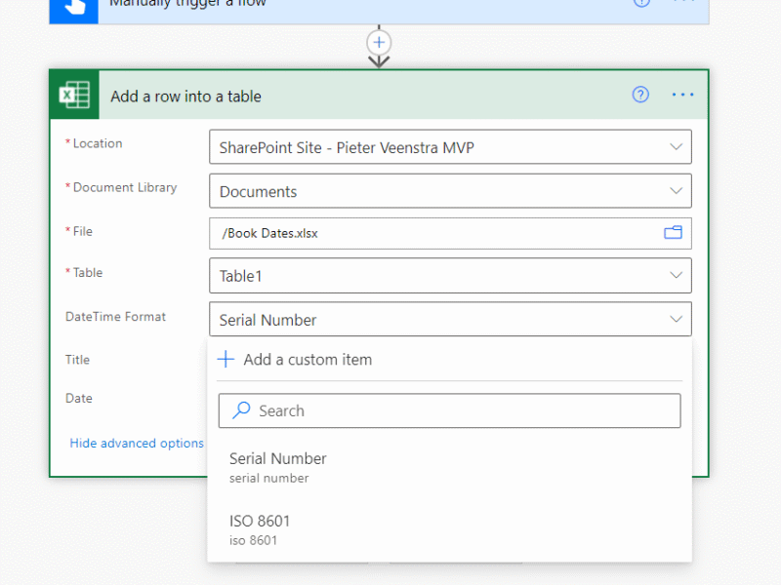Open the file picker folder icon
781x585 pixels.
point(673,232)
